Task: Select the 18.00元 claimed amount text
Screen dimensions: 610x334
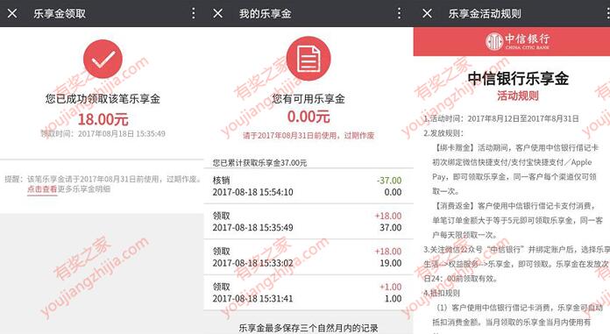Action: 103,119
